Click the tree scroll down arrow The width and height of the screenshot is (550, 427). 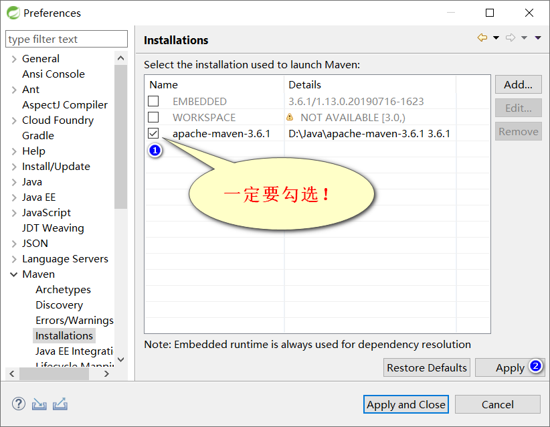tap(120, 359)
